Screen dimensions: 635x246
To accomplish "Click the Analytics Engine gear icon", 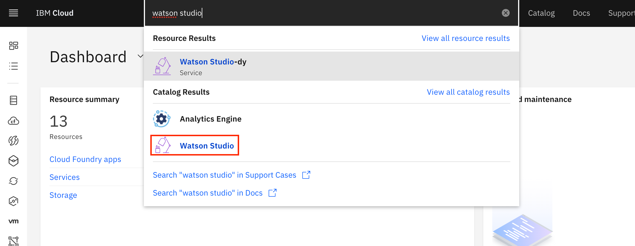I will pyautogui.click(x=162, y=119).
